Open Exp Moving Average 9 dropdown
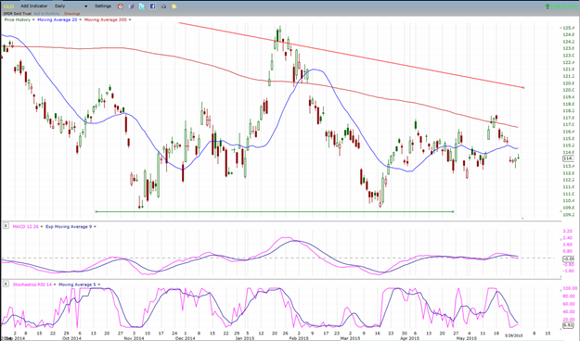Viewport: 580px width, 341px height. (95, 227)
